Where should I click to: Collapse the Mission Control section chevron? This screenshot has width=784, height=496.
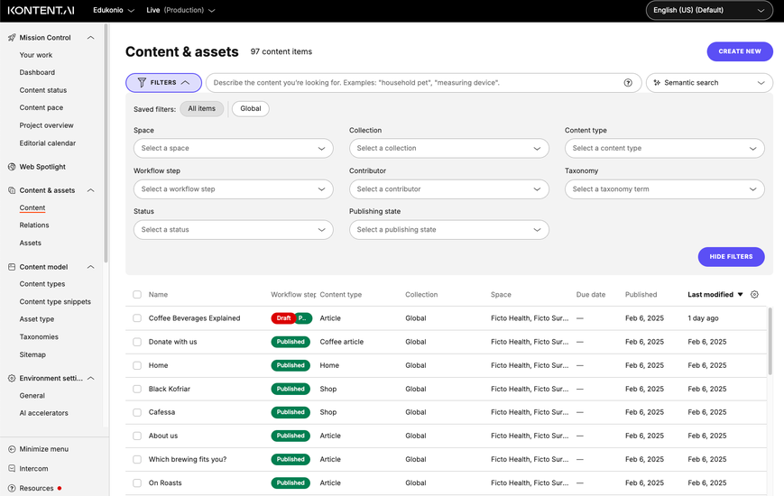pos(90,38)
